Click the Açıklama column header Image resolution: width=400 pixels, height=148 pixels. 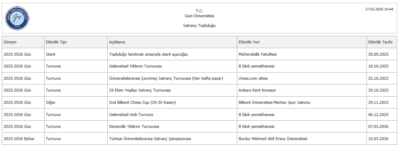pos(117,42)
